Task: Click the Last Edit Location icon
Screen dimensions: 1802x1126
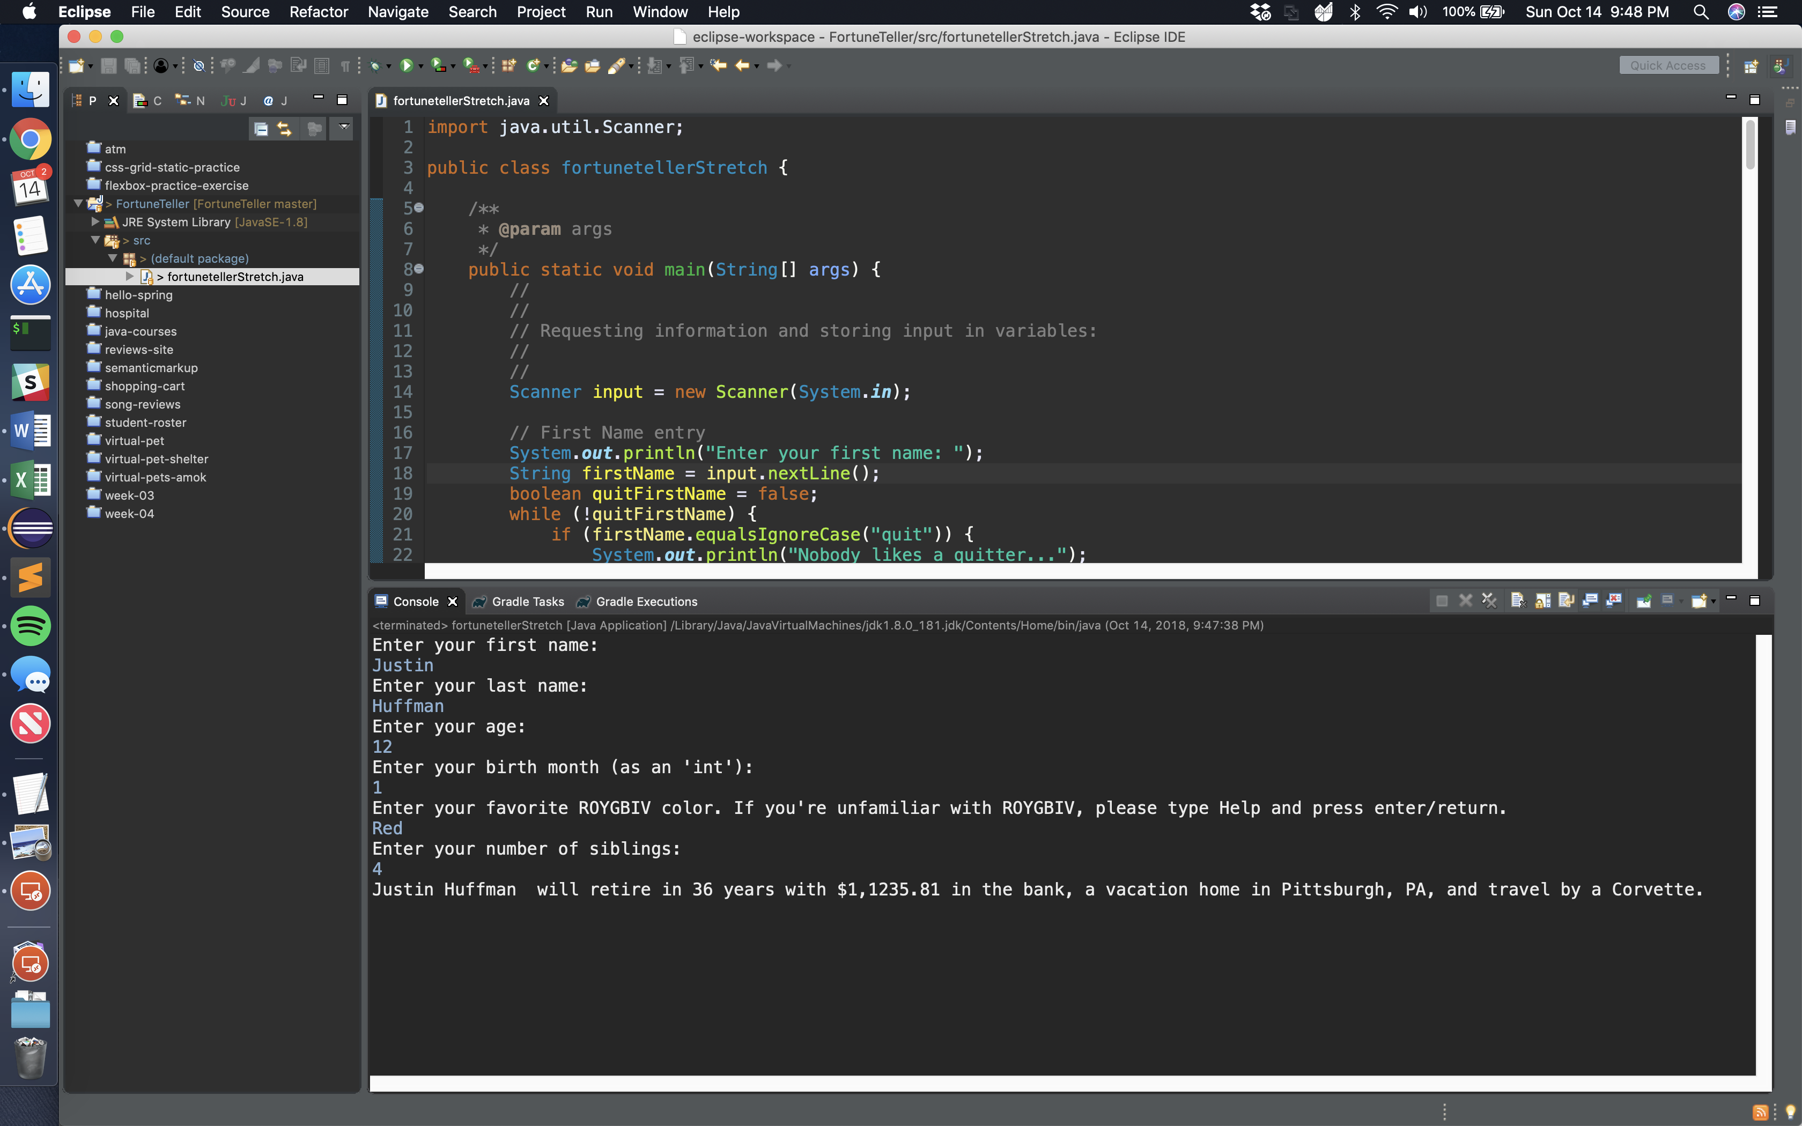Action: point(718,65)
